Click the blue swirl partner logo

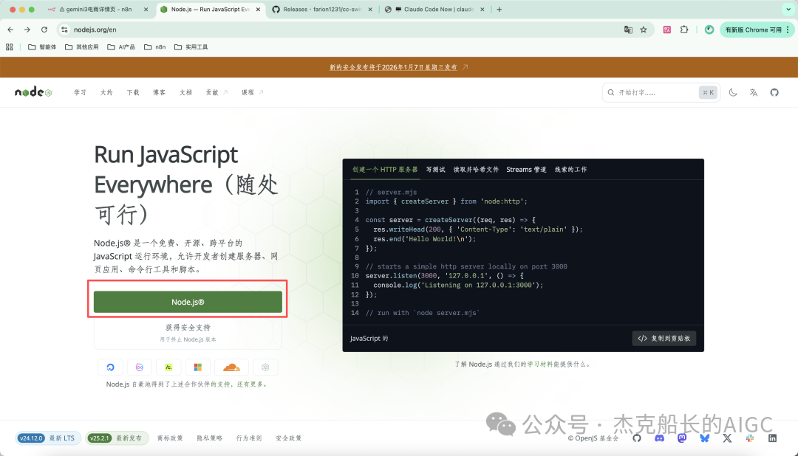click(x=110, y=367)
